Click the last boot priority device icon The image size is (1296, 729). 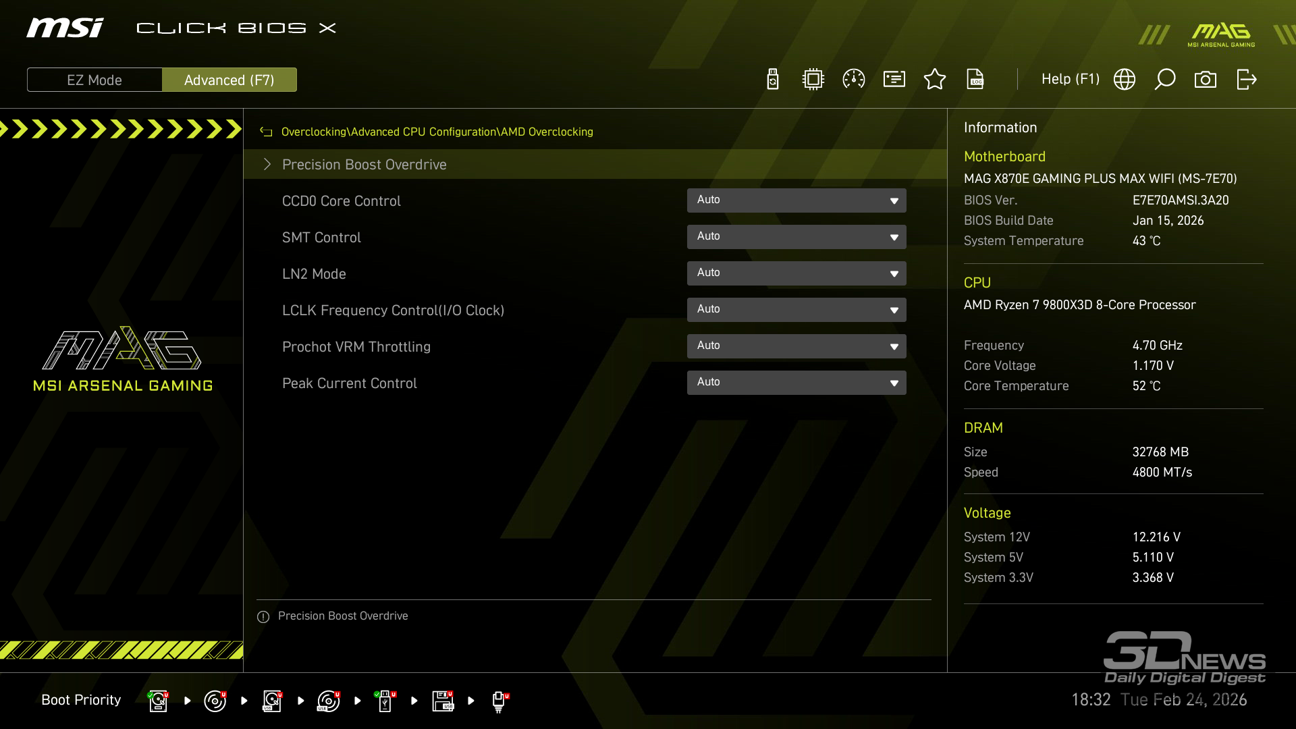point(500,701)
